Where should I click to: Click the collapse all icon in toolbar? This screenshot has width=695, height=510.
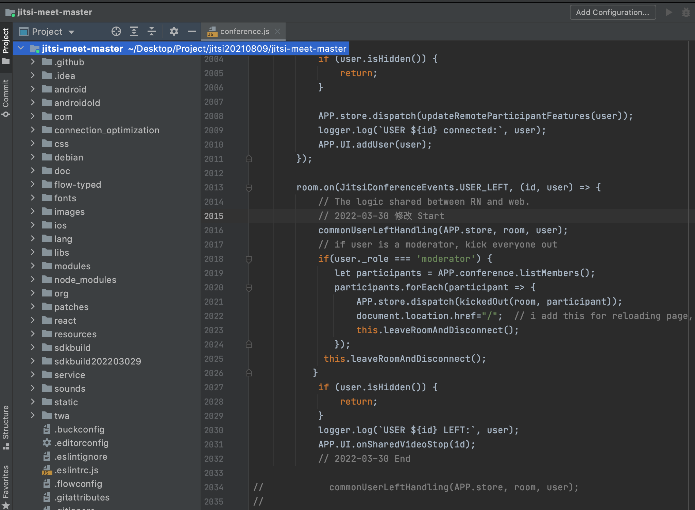pos(152,31)
